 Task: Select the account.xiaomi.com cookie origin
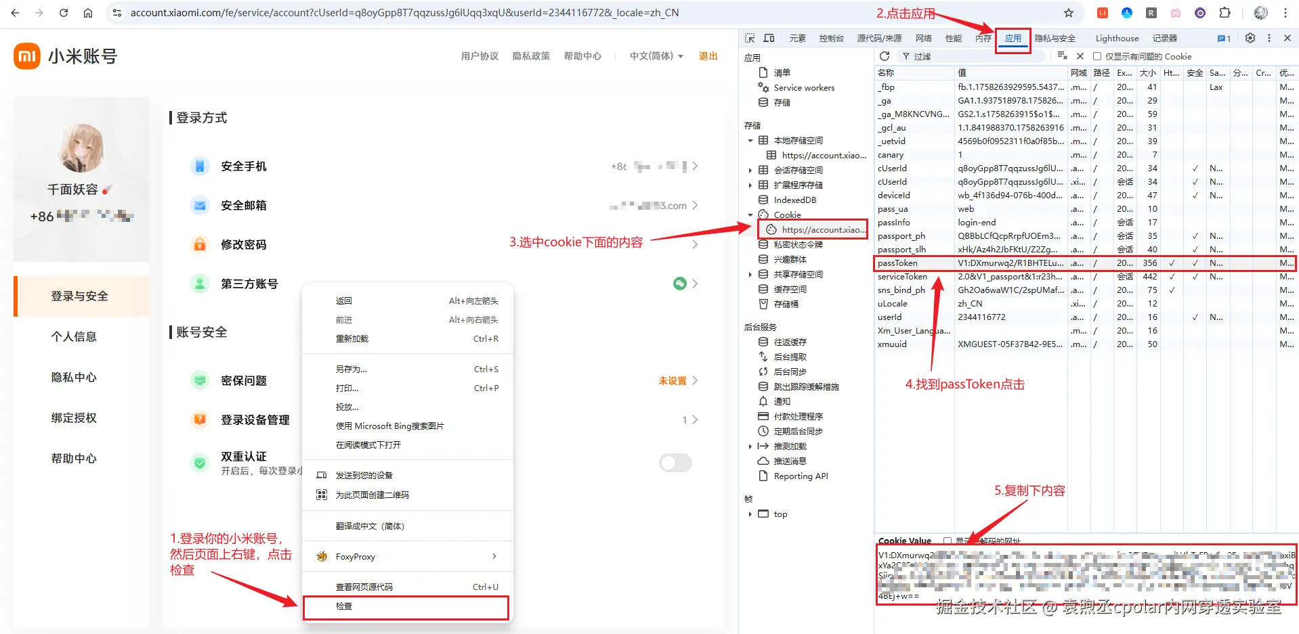point(816,230)
